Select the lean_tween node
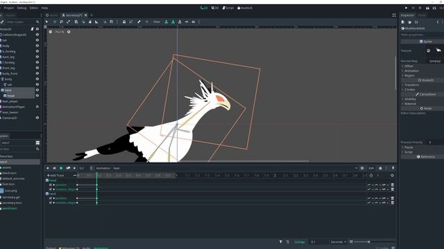Image resolution: width=444 pixels, height=249 pixels. pyautogui.click(x=10, y=112)
